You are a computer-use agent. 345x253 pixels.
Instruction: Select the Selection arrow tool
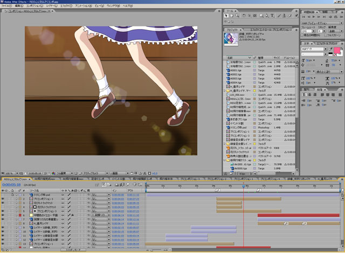click(x=226, y=16)
